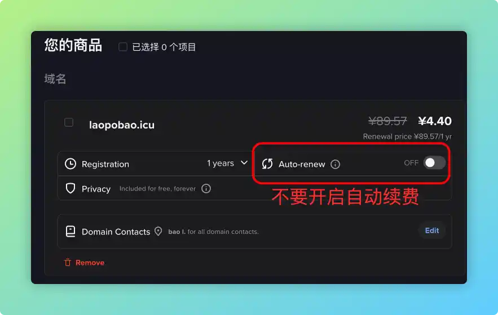498x315 pixels.
Task: Click the Domain Contacts address book icon
Action: (70, 232)
